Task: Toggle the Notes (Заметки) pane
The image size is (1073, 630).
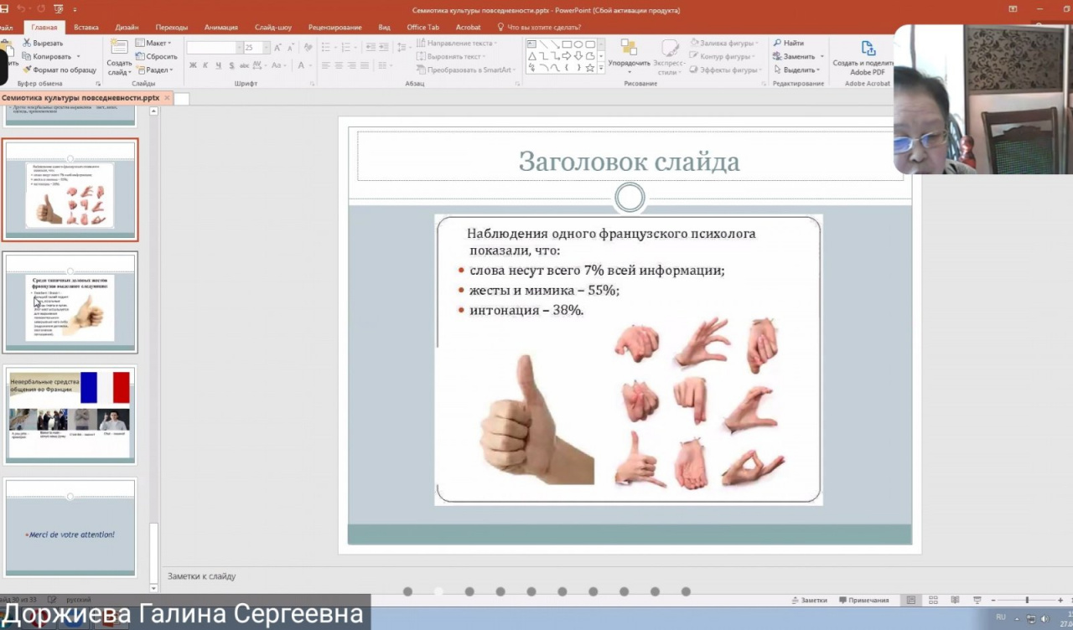Action: click(x=809, y=600)
